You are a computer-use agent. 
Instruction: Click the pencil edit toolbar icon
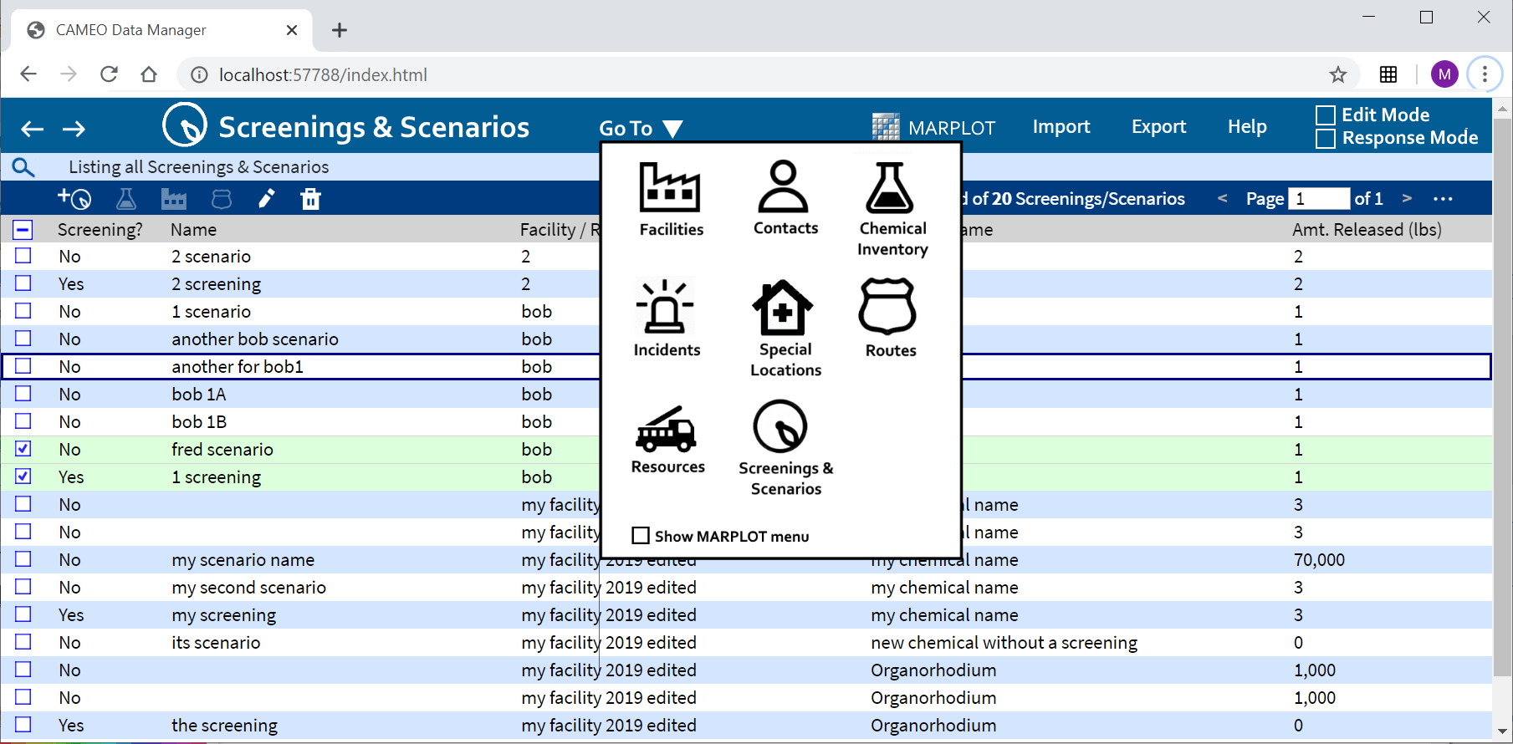(x=266, y=199)
